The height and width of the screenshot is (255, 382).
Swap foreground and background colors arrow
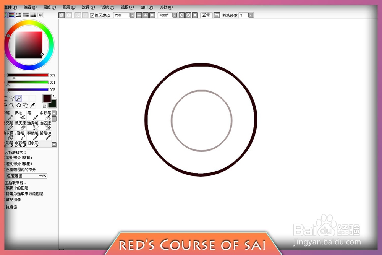coord(54,97)
